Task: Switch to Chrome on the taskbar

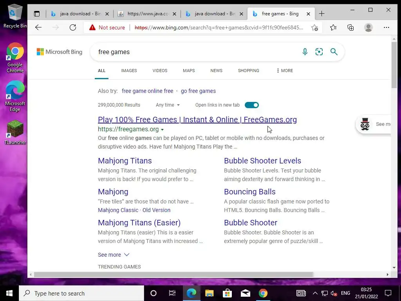Action: [263, 293]
